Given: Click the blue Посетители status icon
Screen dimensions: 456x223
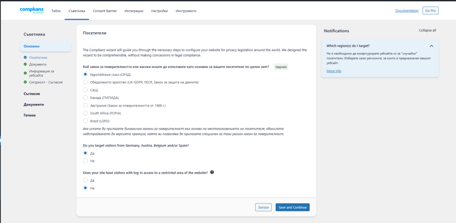Looking at the screenshot, I should pyautogui.click(x=25, y=58).
